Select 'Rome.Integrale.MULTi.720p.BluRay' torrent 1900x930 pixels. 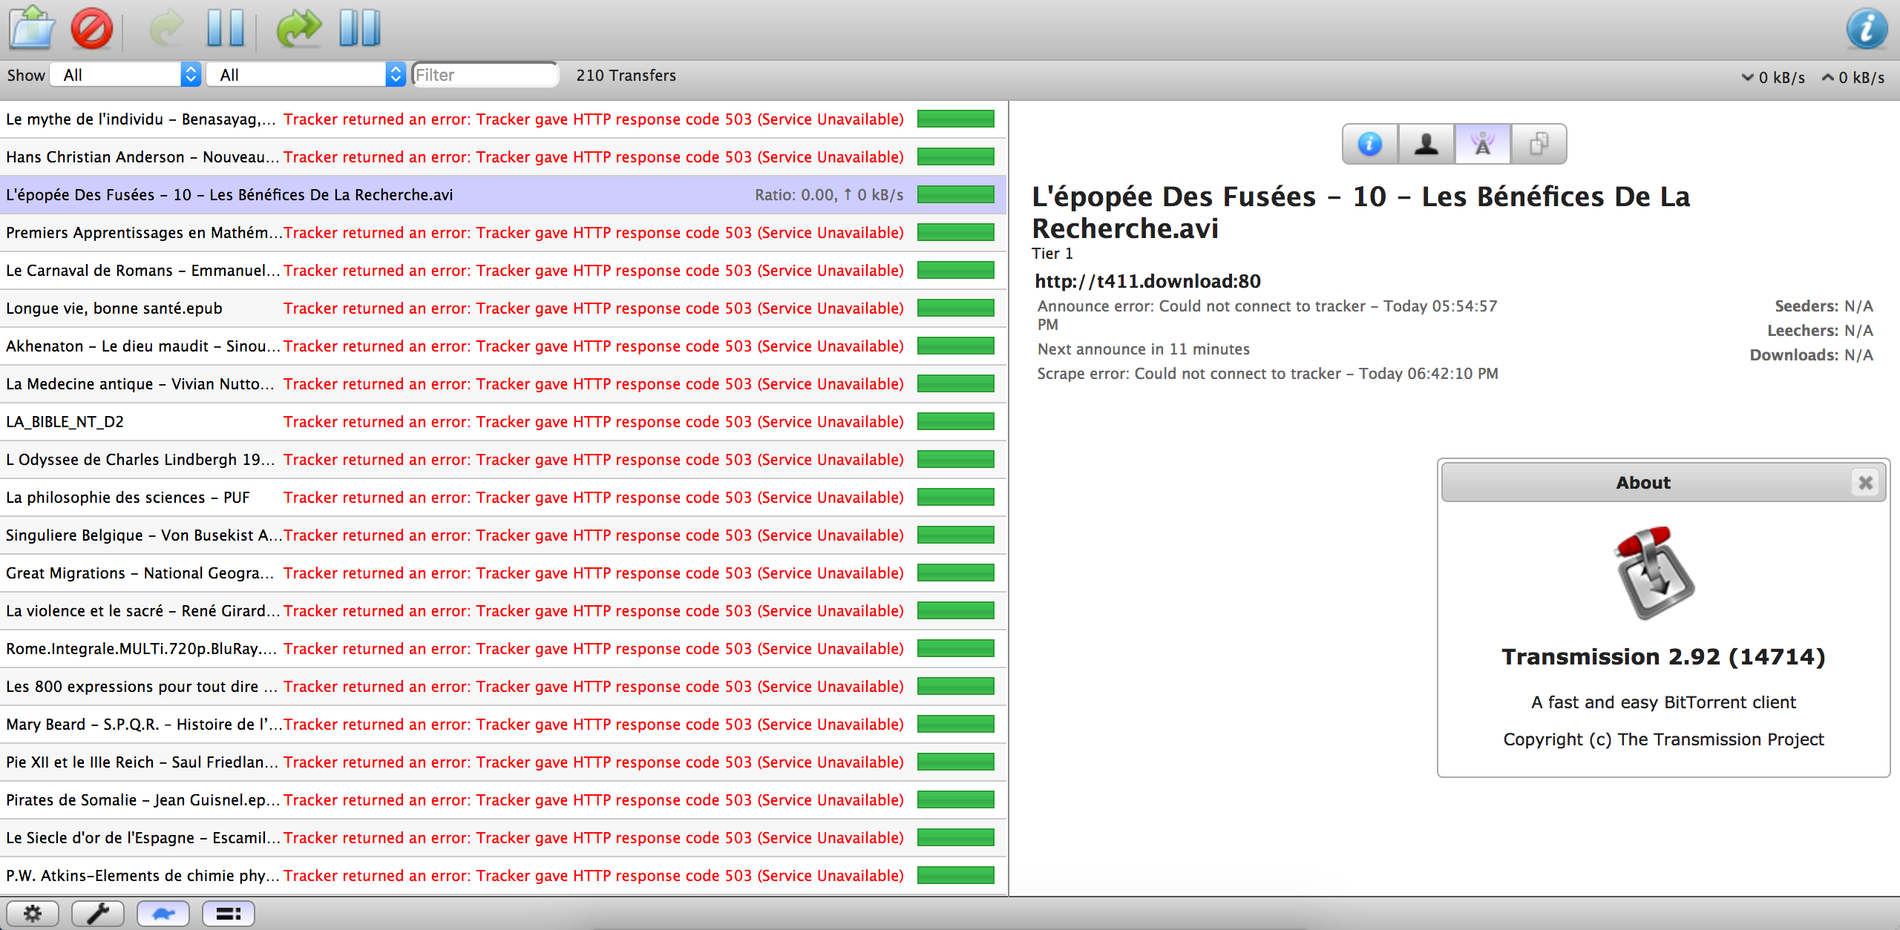coord(503,649)
